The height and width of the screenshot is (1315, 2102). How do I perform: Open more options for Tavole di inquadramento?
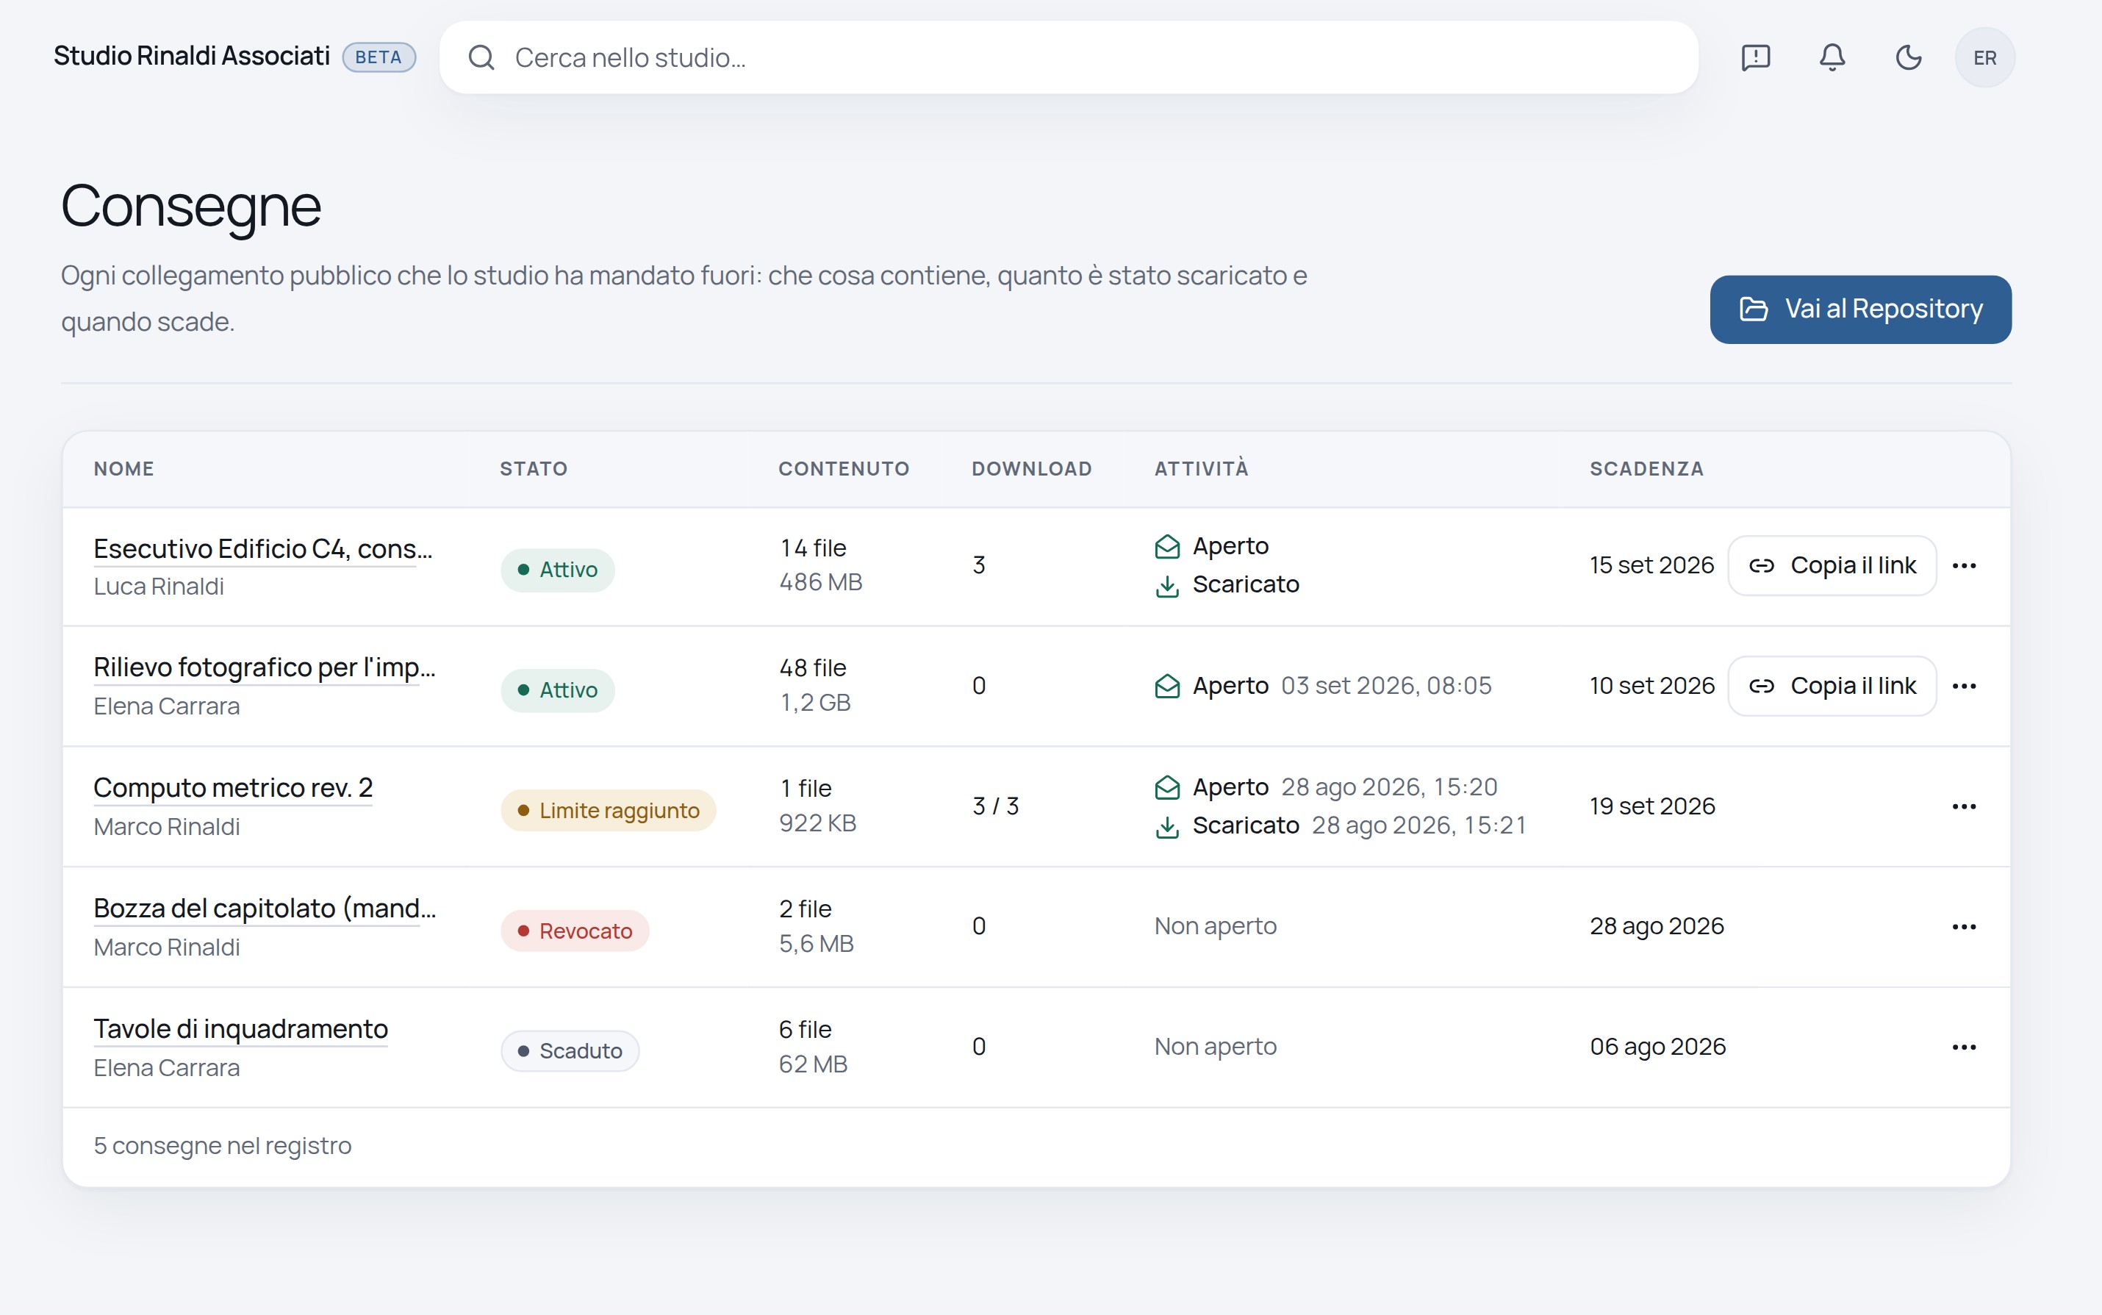click(x=1964, y=1047)
